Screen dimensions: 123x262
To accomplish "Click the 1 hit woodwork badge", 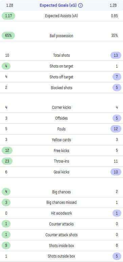I will [117, 213].
